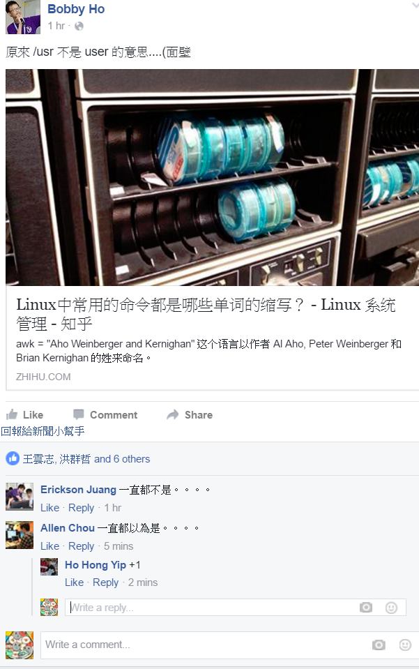
Task: Open the Linux article headline link
Action: coord(206,314)
